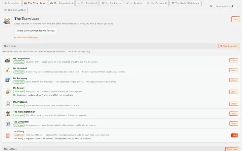Click the Mr. Backupsy name in list
242x151 pixels.
click(x=20, y=78)
